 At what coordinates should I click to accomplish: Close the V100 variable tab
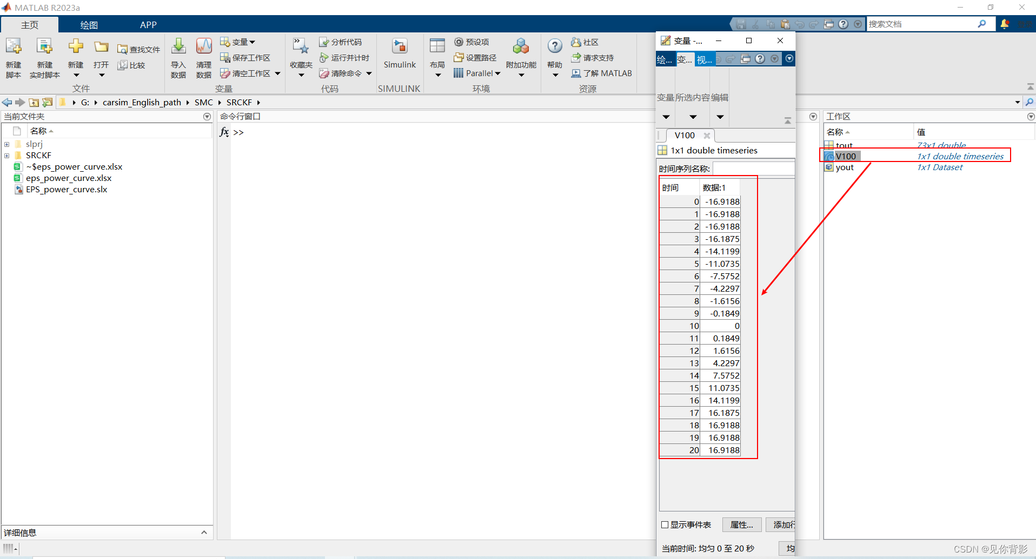point(707,136)
